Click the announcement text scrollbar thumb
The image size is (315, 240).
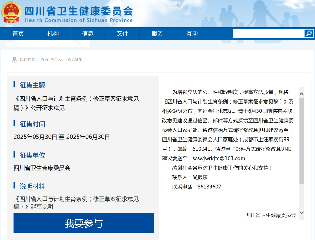click(x=302, y=140)
